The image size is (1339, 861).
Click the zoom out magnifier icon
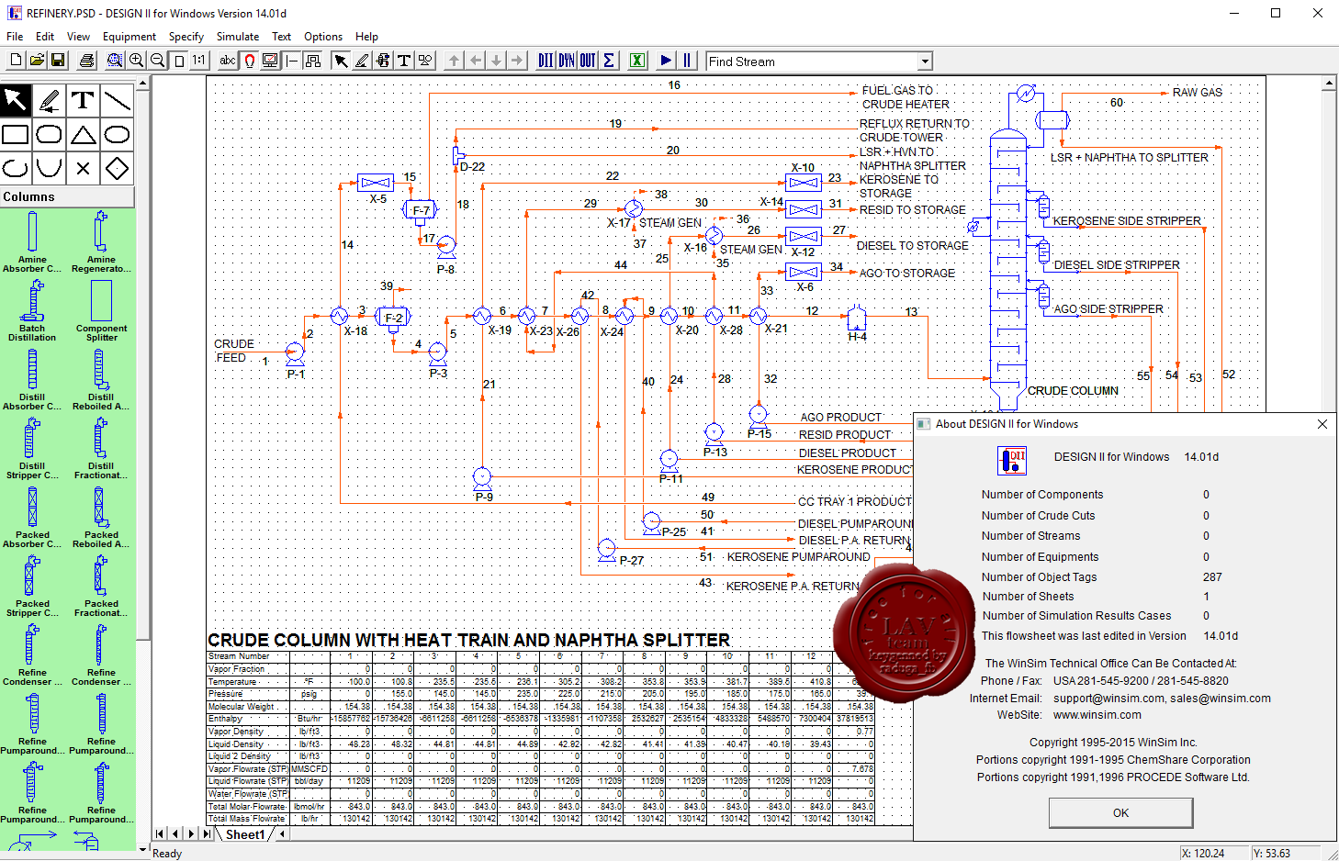(x=158, y=61)
